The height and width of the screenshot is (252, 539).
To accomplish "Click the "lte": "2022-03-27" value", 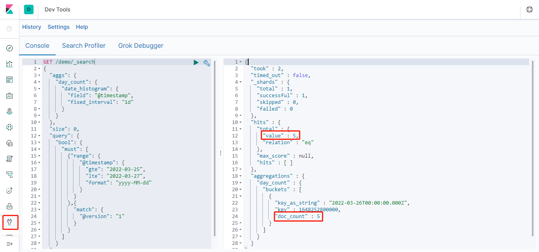I will tap(126, 176).
